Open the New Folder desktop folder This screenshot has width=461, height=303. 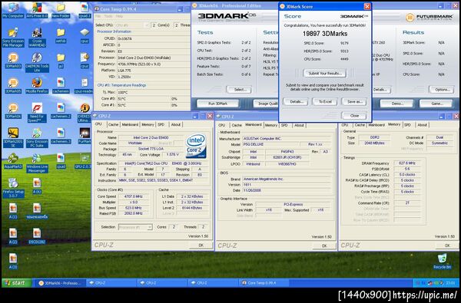pos(61,10)
